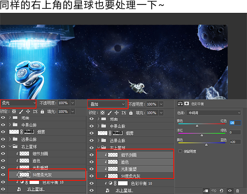Viewport: 247px width, 194px height.
Task: Click mask link chain on 烟雾 in 叠加 panel
Action: coord(110,133)
